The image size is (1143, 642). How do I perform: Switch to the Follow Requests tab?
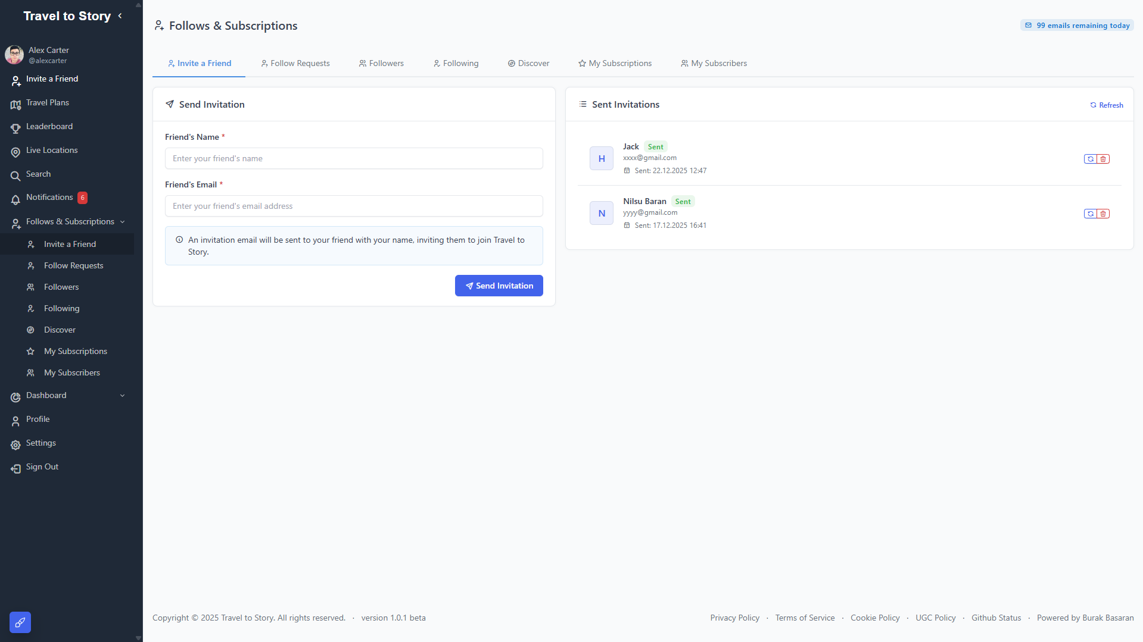click(295, 64)
